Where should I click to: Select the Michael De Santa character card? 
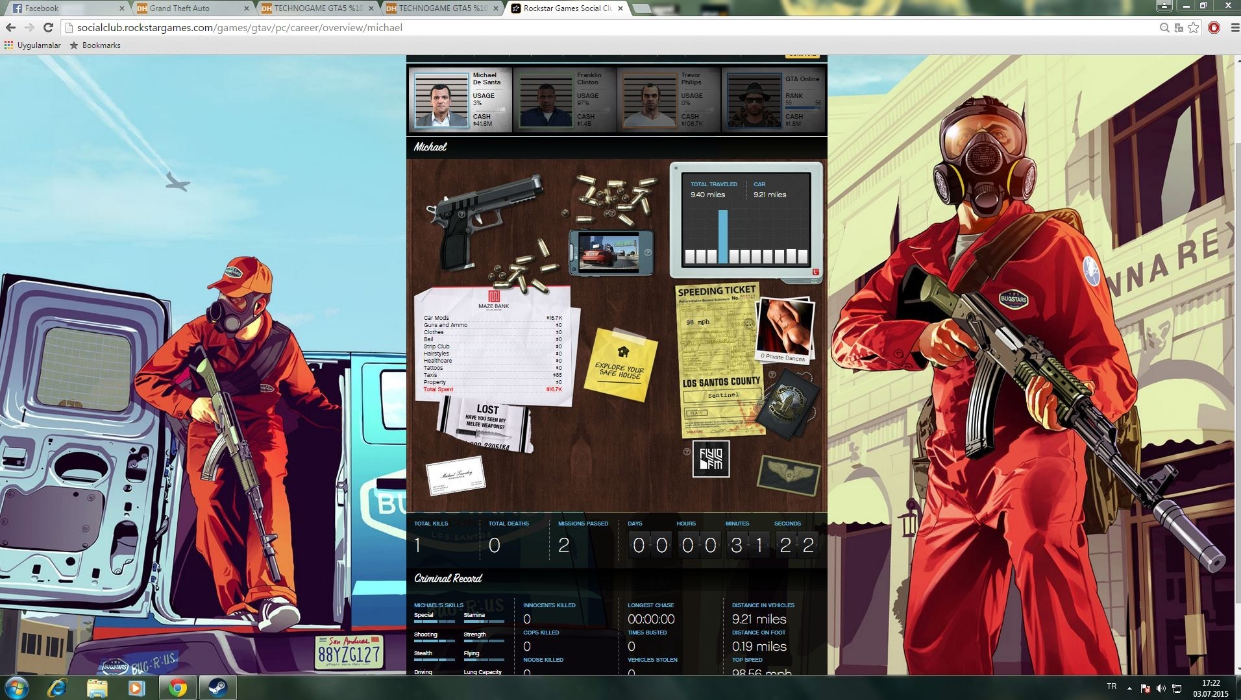[460, 100]
